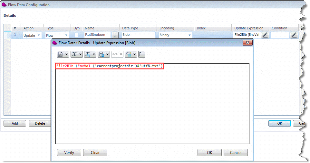Image resolution: width=310 pixels, height=163 pixels.
Task: Click the database cylinder toolbar icon
Action: (102, 54)
